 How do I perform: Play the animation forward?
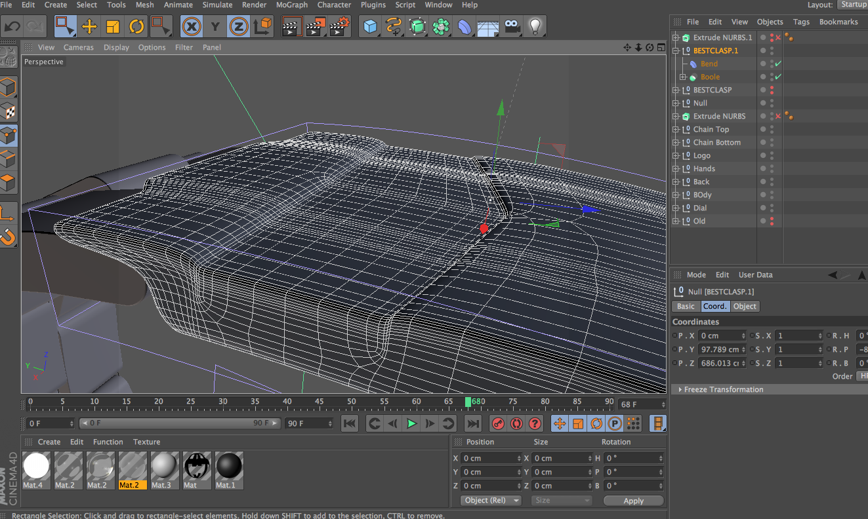click(x=411, y=423)
